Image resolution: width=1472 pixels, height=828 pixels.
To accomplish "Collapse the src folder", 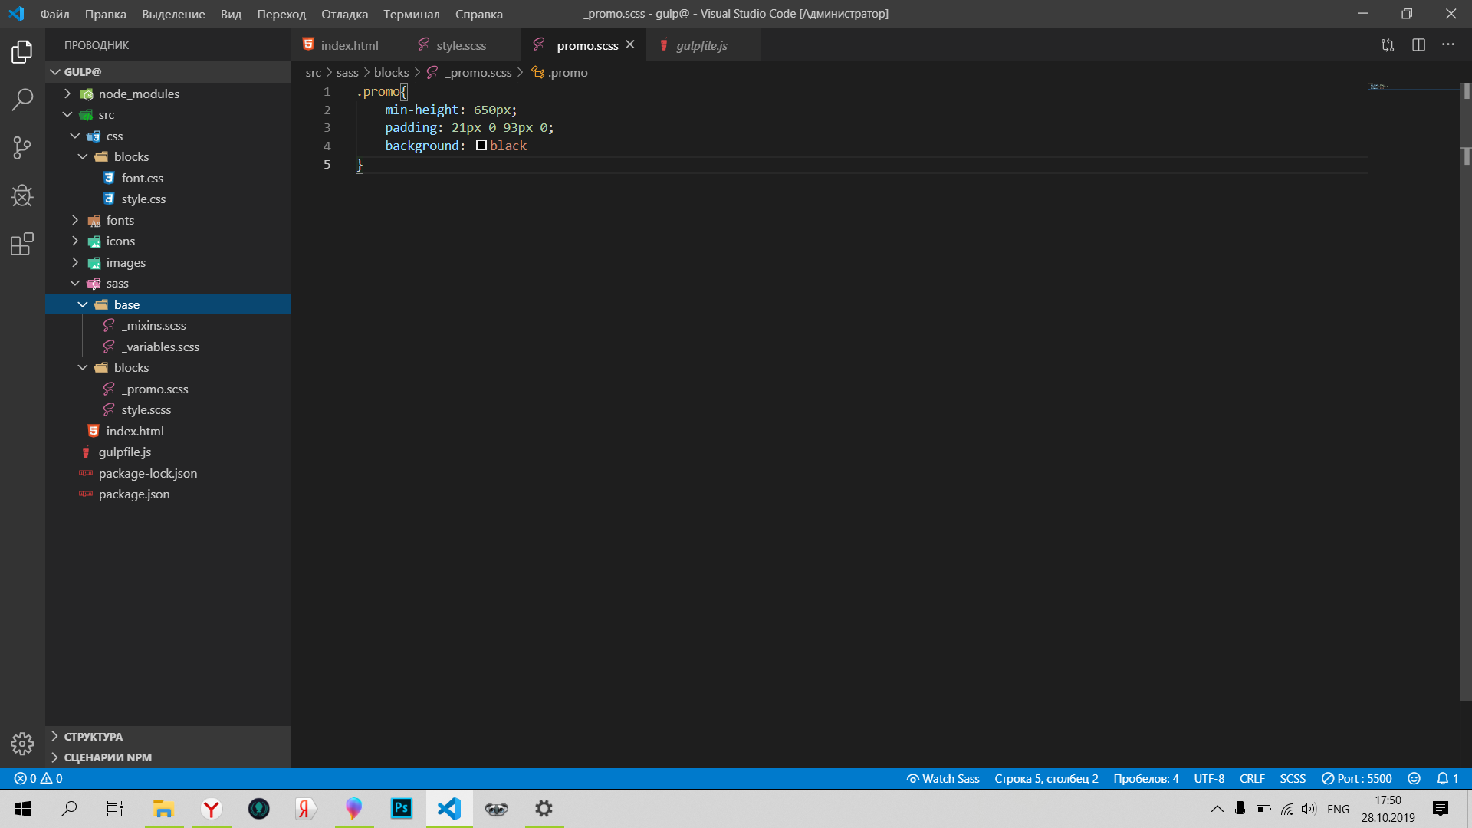I will (67, 115).
